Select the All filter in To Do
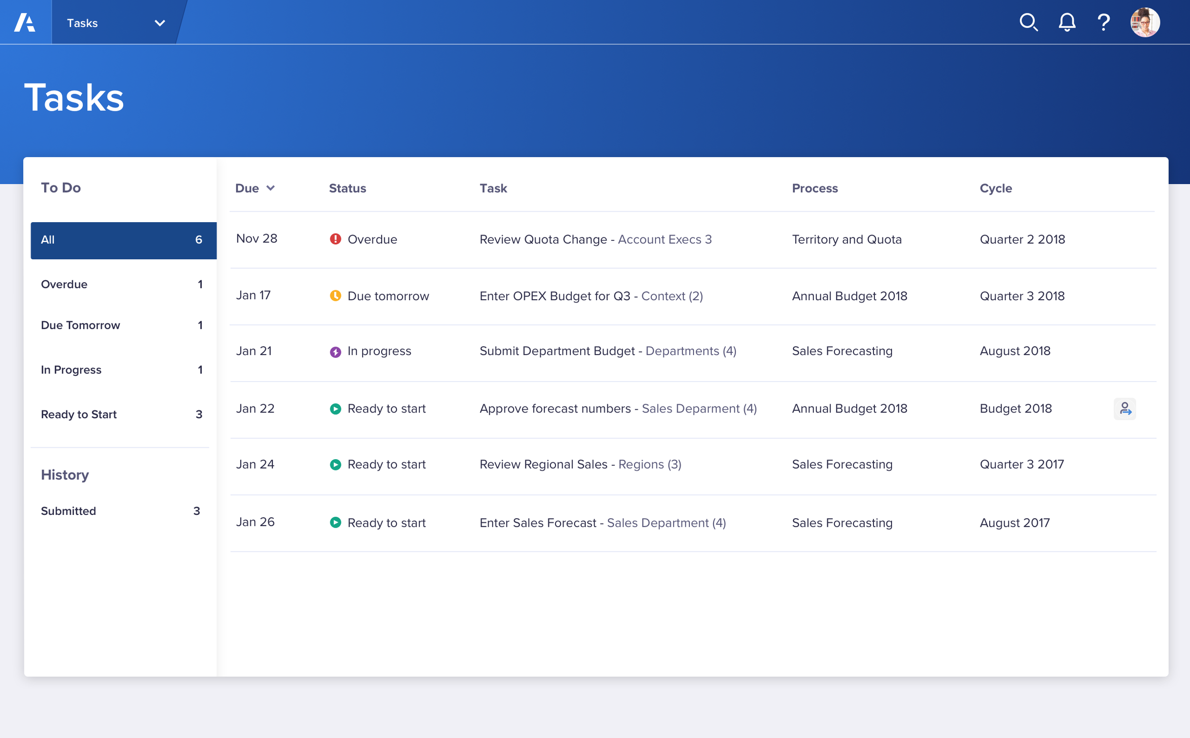Screen dimensions: 1190x738 tap(123, 240)
